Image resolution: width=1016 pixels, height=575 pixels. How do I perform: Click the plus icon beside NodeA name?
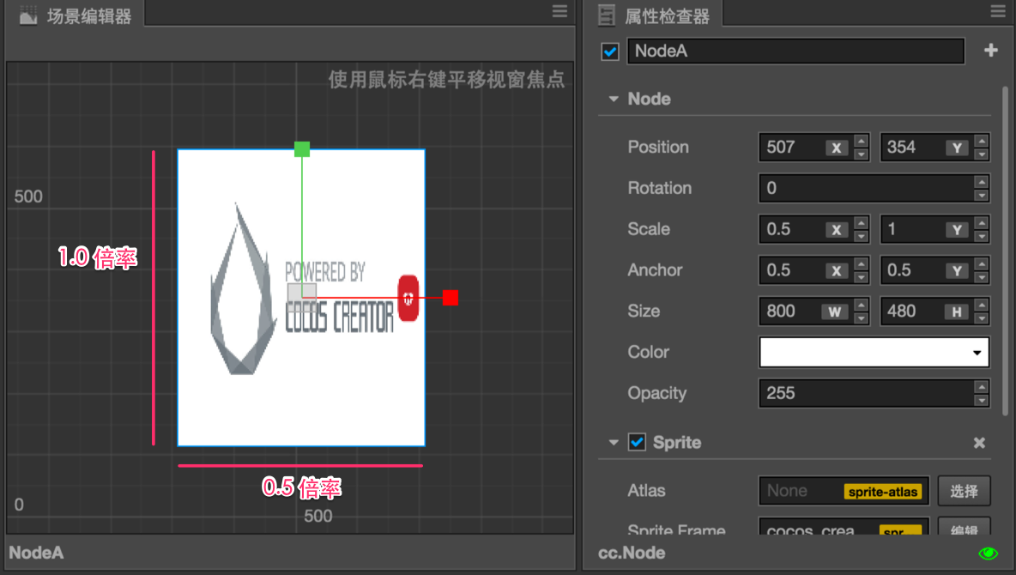tap(991, 50)
